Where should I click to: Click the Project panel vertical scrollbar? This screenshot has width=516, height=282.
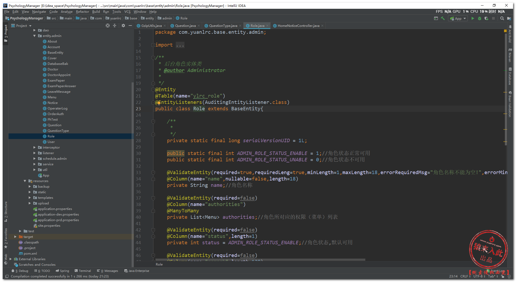pos(132,174)
